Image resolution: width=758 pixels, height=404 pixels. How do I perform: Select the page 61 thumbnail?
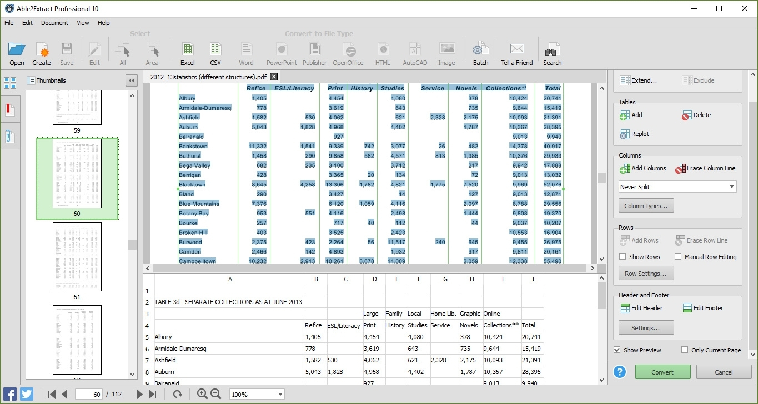pos(77,256)
